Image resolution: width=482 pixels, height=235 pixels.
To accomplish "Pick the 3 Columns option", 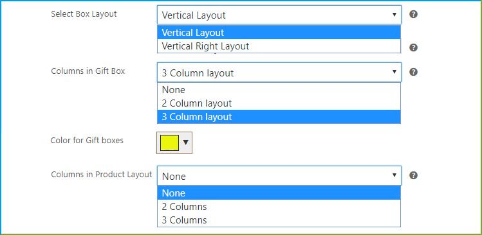I will click(x=279, y=220).
